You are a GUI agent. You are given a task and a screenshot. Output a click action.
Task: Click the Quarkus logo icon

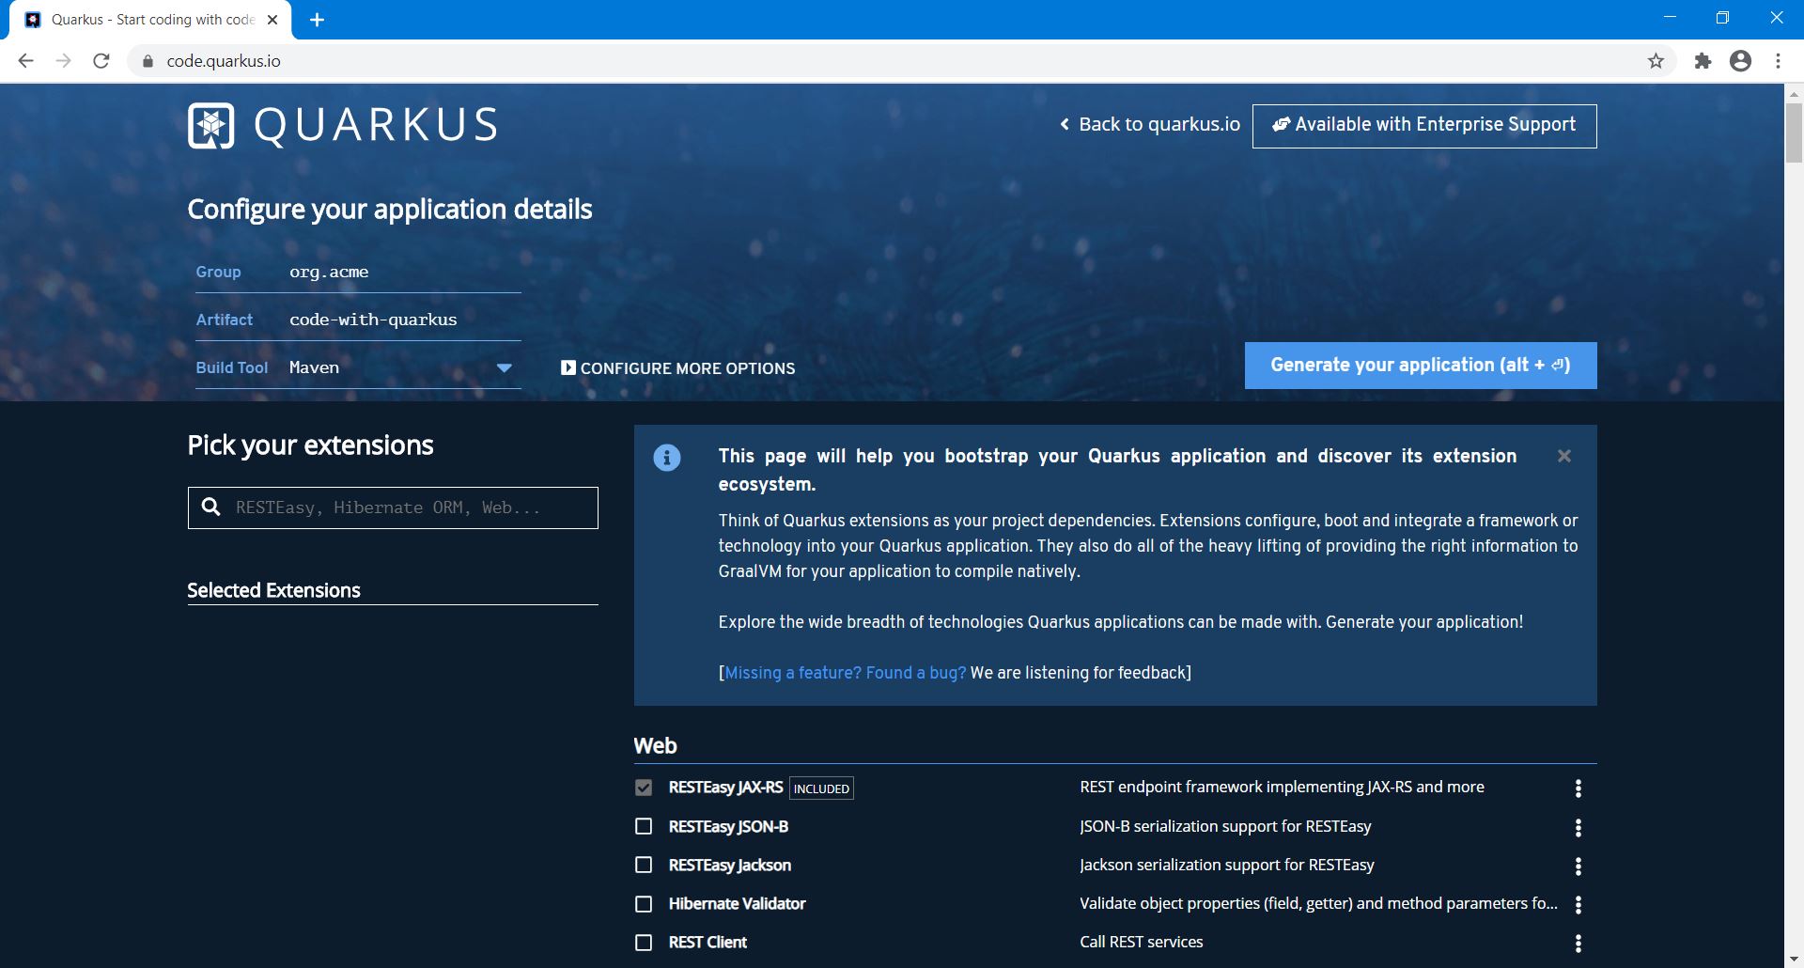211,126
